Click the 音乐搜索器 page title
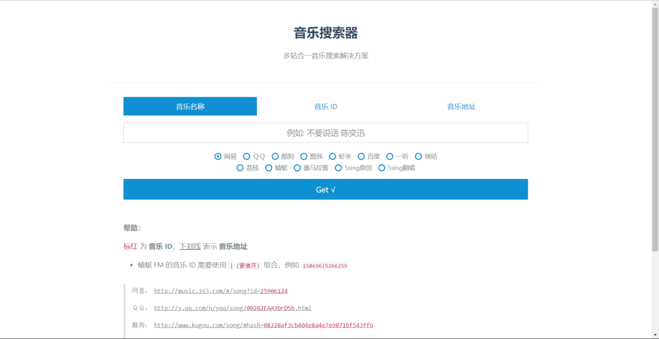Screen dimensions: 659x339 pyautogui.click(x=326, y=33)
